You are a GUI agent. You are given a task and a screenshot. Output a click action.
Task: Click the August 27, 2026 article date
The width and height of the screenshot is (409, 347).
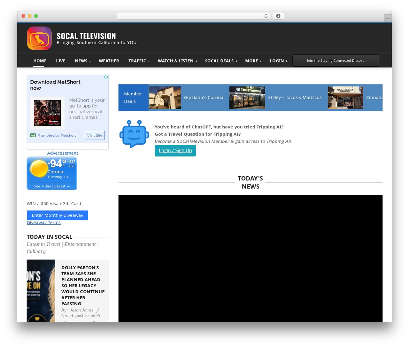[85, 316]
